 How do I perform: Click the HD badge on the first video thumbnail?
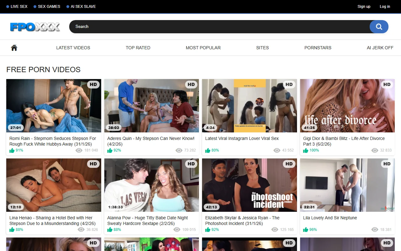click(93, 84)
